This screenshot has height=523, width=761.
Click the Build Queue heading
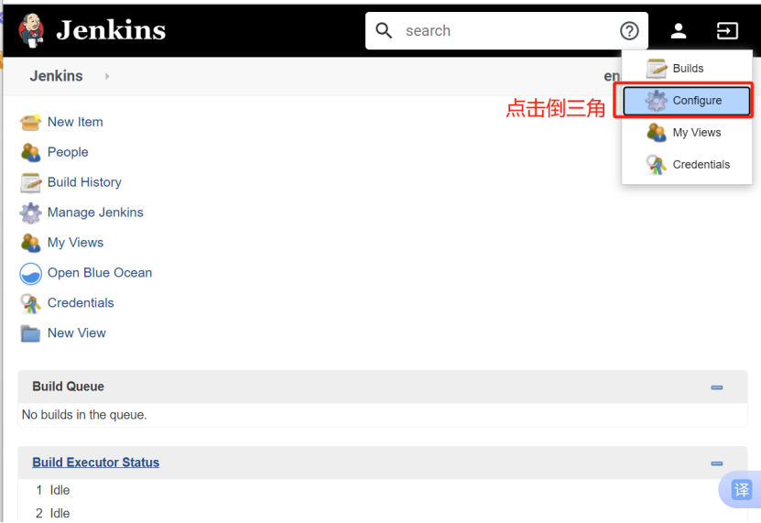[x=69, y=387]
